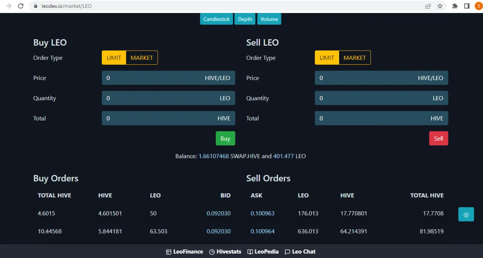Click the sell order HIVE value 17.770801

[x=354, y=213]
